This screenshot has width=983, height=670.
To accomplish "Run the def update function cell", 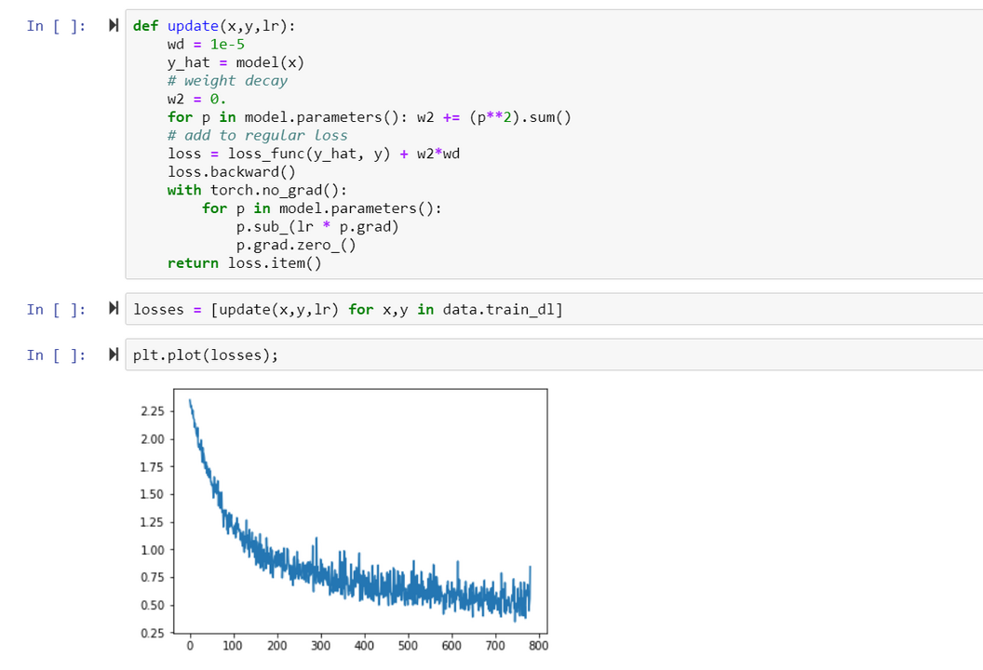I will click(114, 26).
